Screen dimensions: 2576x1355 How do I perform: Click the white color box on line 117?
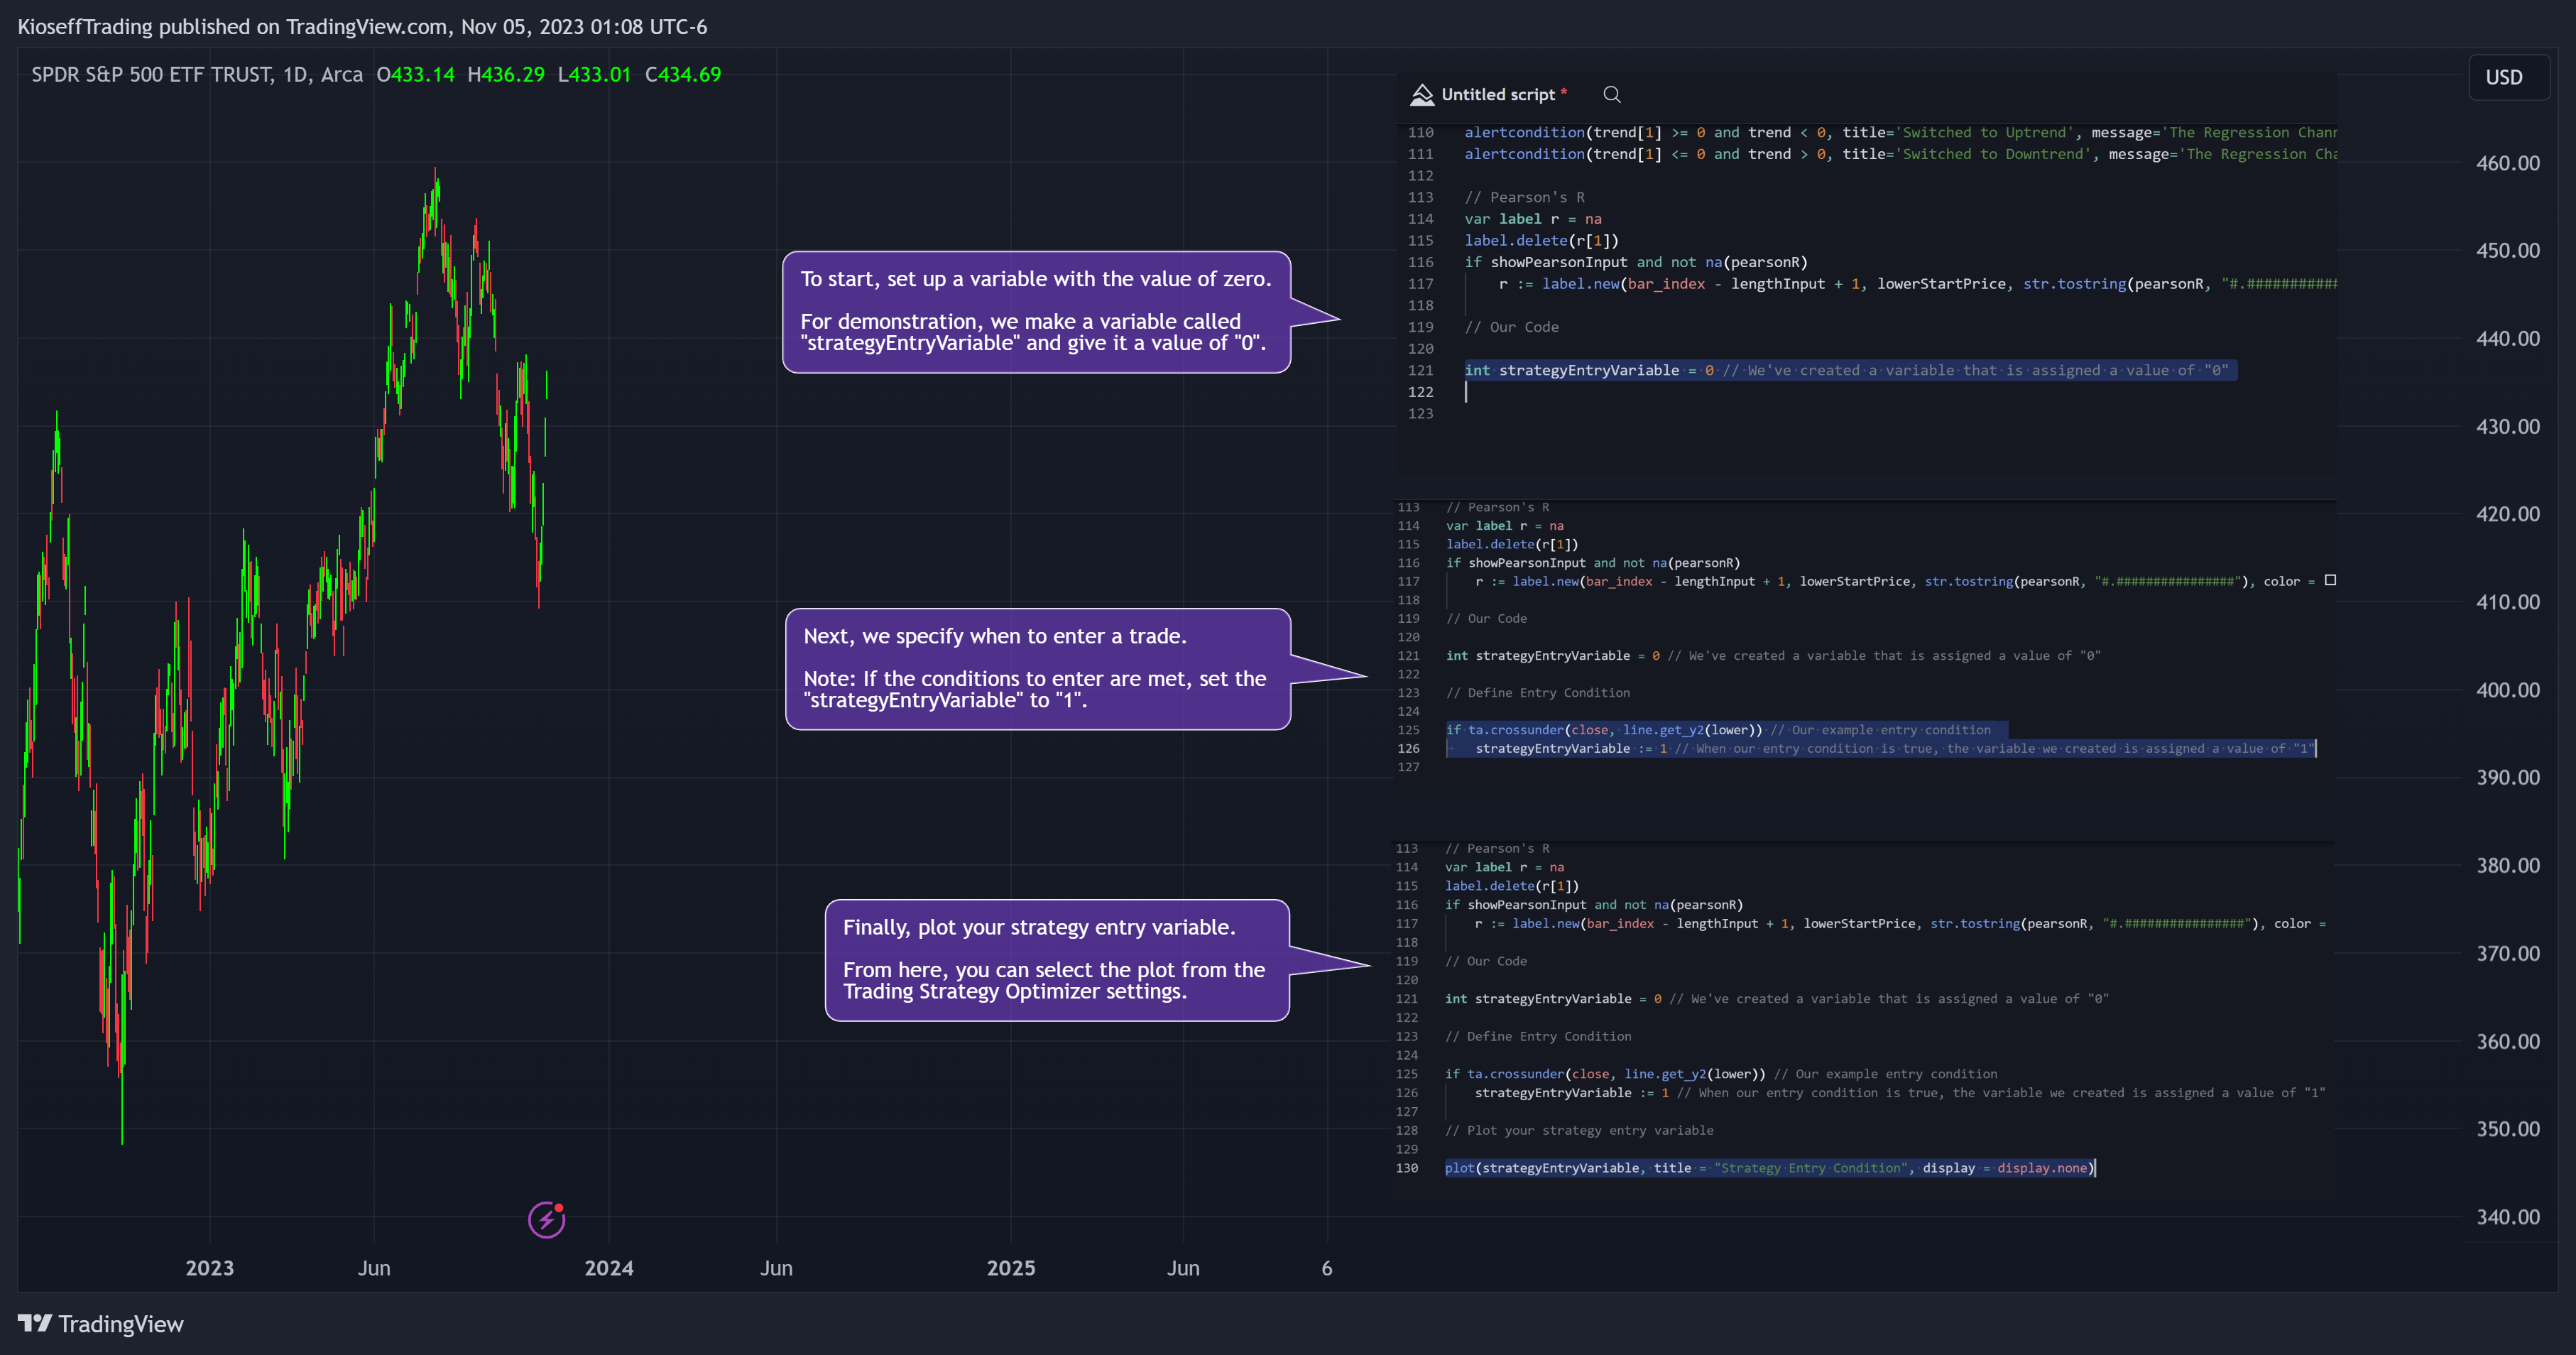(2330, 580)
